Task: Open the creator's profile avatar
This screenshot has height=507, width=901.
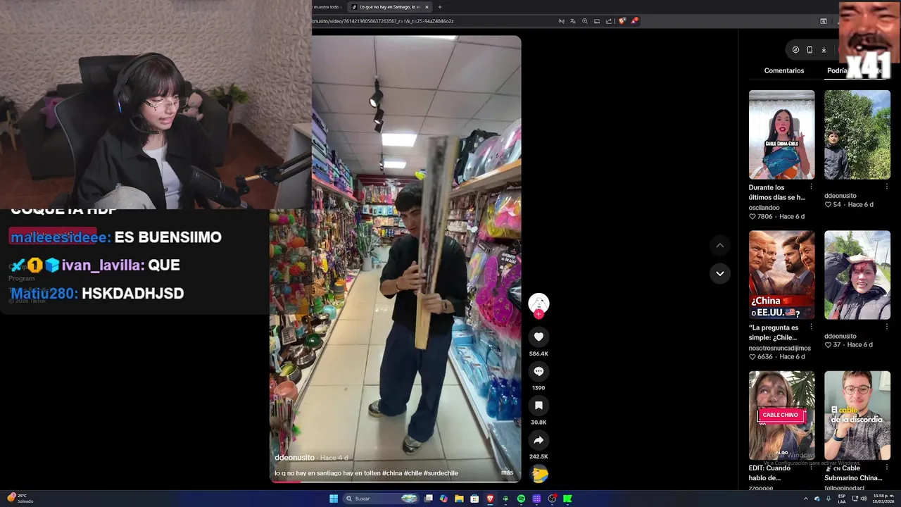Action: point(538,303)
